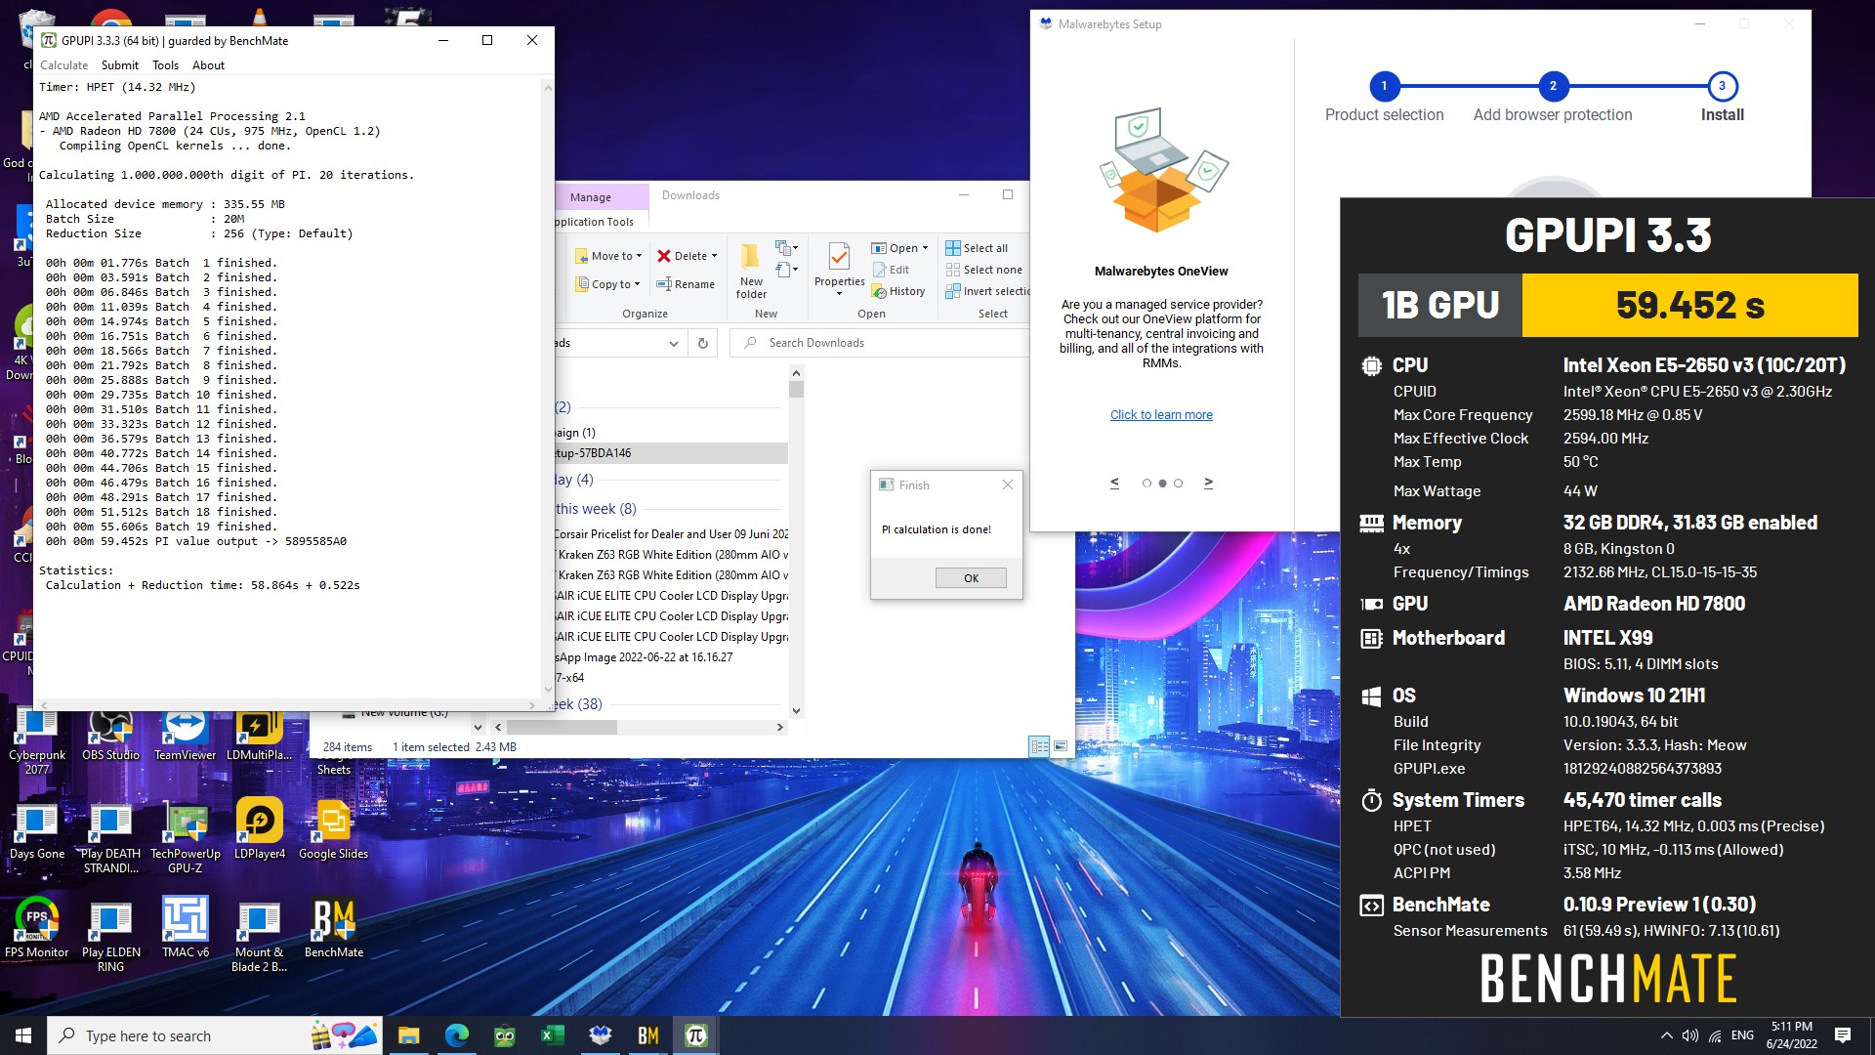Select the LDPlayer4 desktop icon

[x=260, y=831]
